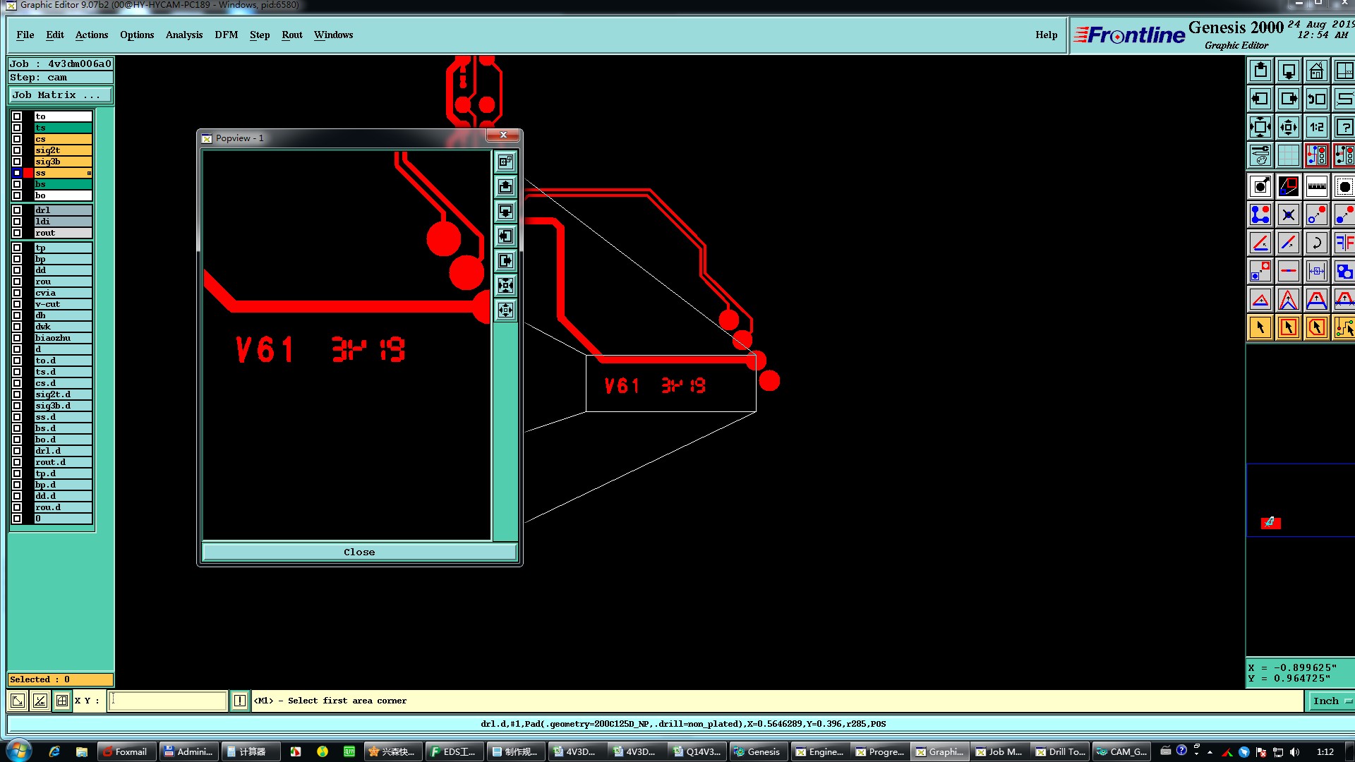Click the home view house icon
This screenshot has height=762, width=1355.
click(1317, 71)
